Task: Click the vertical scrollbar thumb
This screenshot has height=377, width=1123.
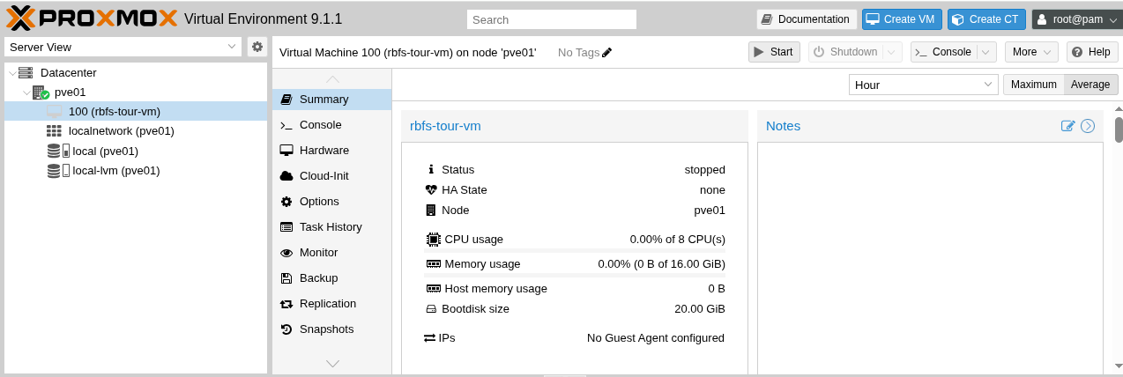Action: 1119,129
